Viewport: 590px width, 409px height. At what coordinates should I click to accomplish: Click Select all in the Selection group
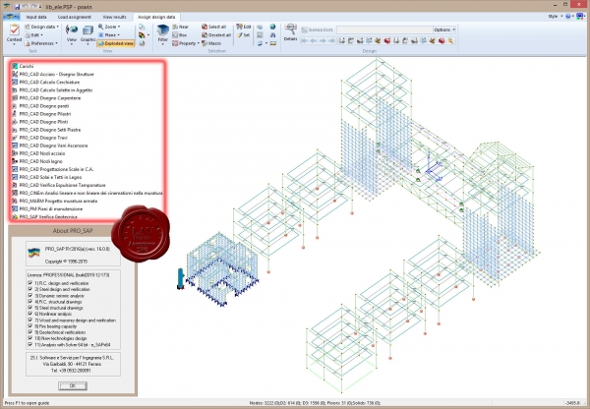click(213, 28)
